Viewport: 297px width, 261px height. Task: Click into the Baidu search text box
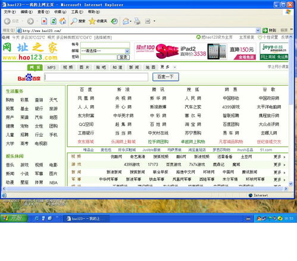tap(96, 77)
